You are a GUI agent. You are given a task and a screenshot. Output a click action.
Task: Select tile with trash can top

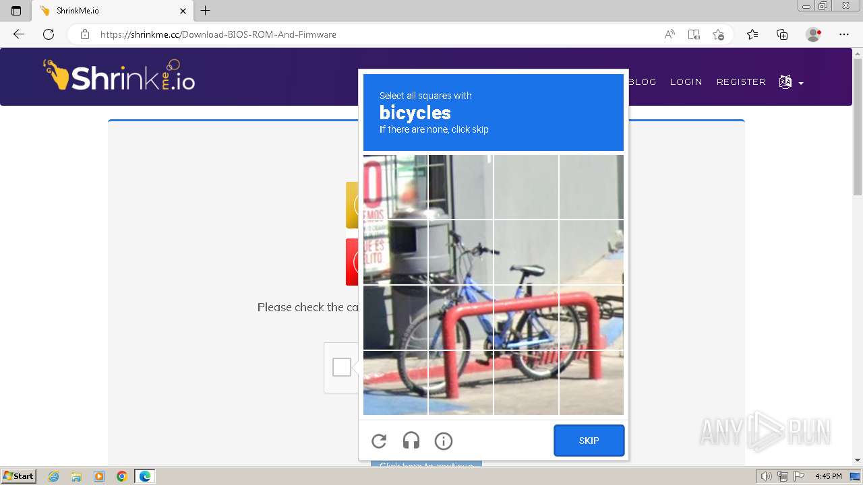[x=396, y=253]
